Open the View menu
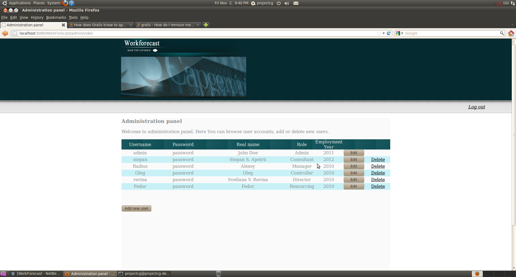 point(24,17)
